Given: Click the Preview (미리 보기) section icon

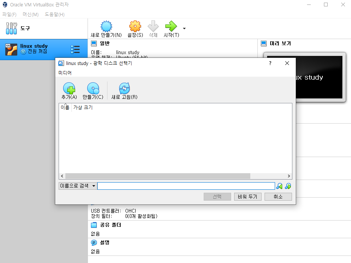Looking at the screenshot, I should [x=264, y=44].
